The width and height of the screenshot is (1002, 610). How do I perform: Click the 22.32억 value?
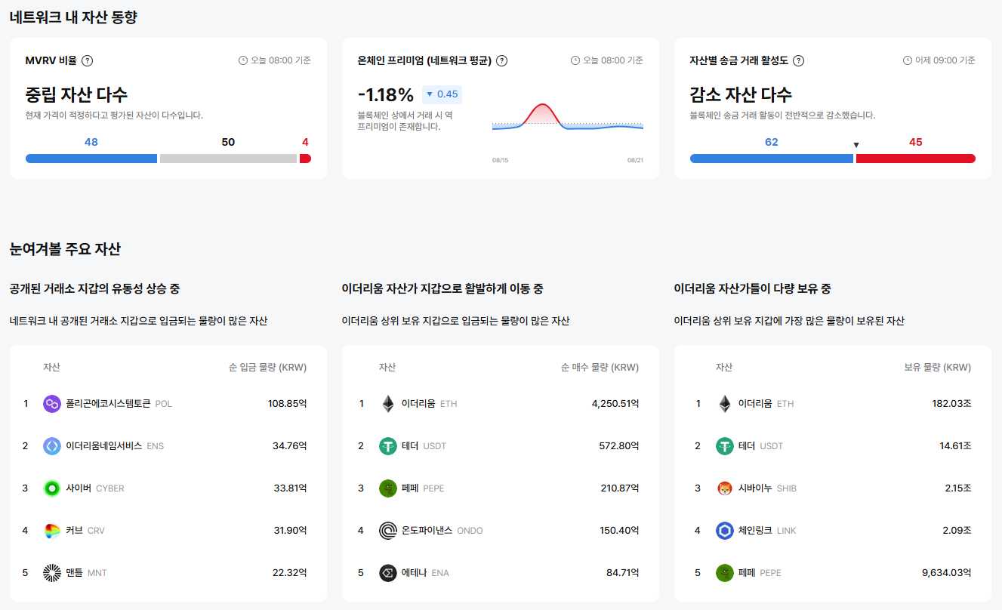coord(290,573)
